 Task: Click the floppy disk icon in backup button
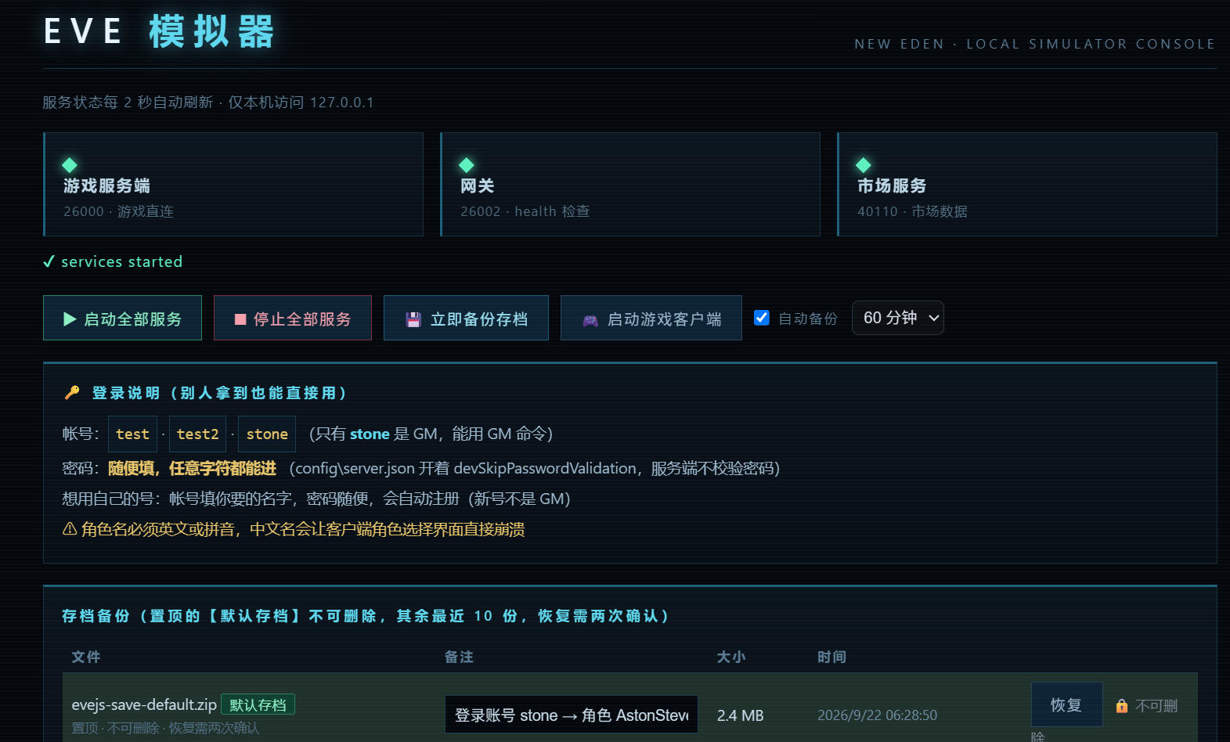click(x=413, y=319)
